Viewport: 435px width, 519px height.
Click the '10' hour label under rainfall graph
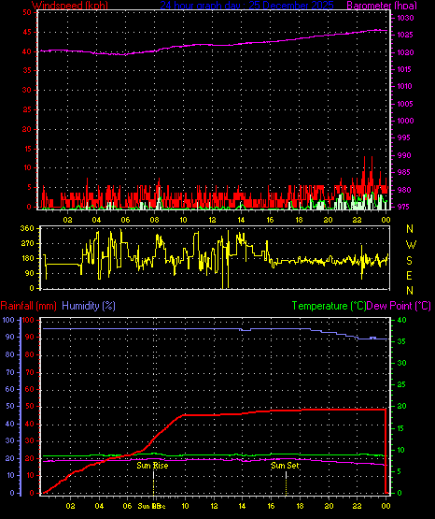pyautogui.click(x=185, y=506)
